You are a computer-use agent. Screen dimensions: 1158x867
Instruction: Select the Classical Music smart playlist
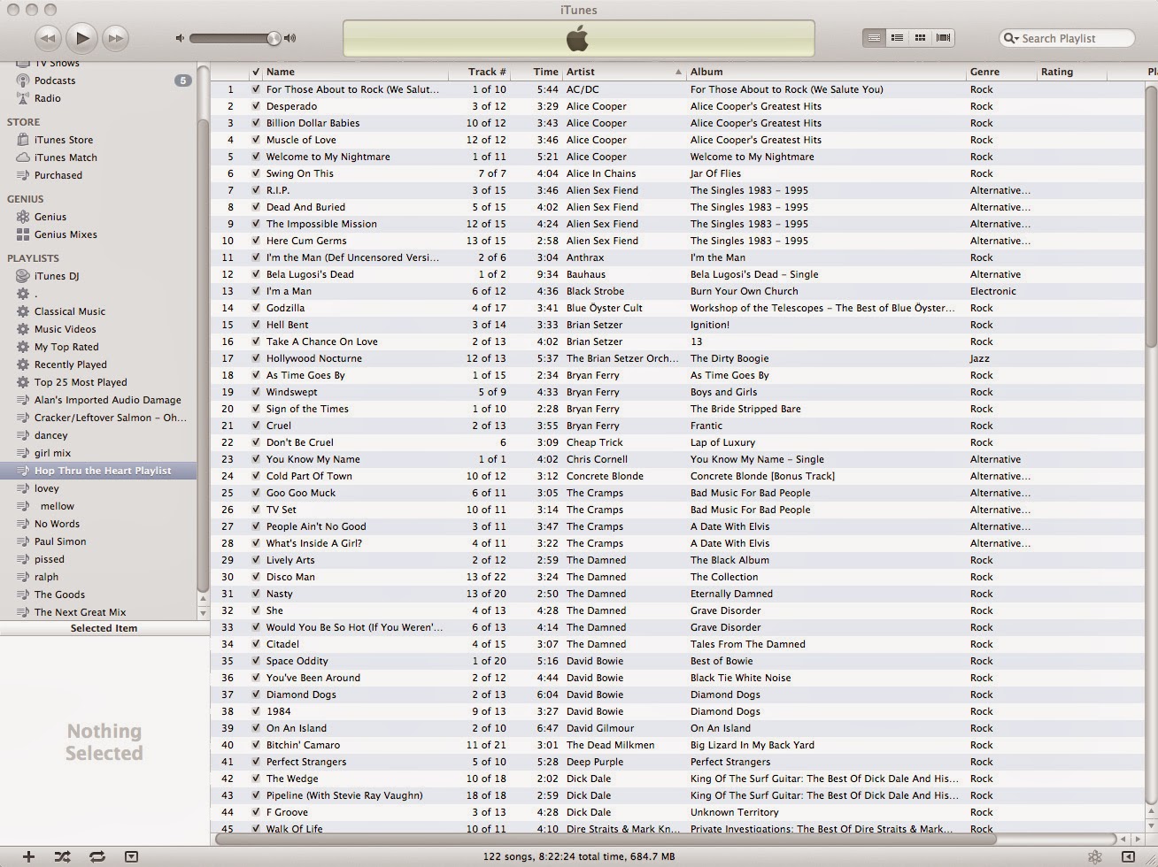click(x=70, y=311)
